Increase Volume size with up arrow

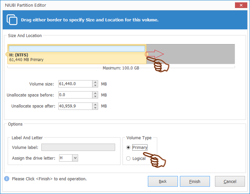click(x=95, y=82)
